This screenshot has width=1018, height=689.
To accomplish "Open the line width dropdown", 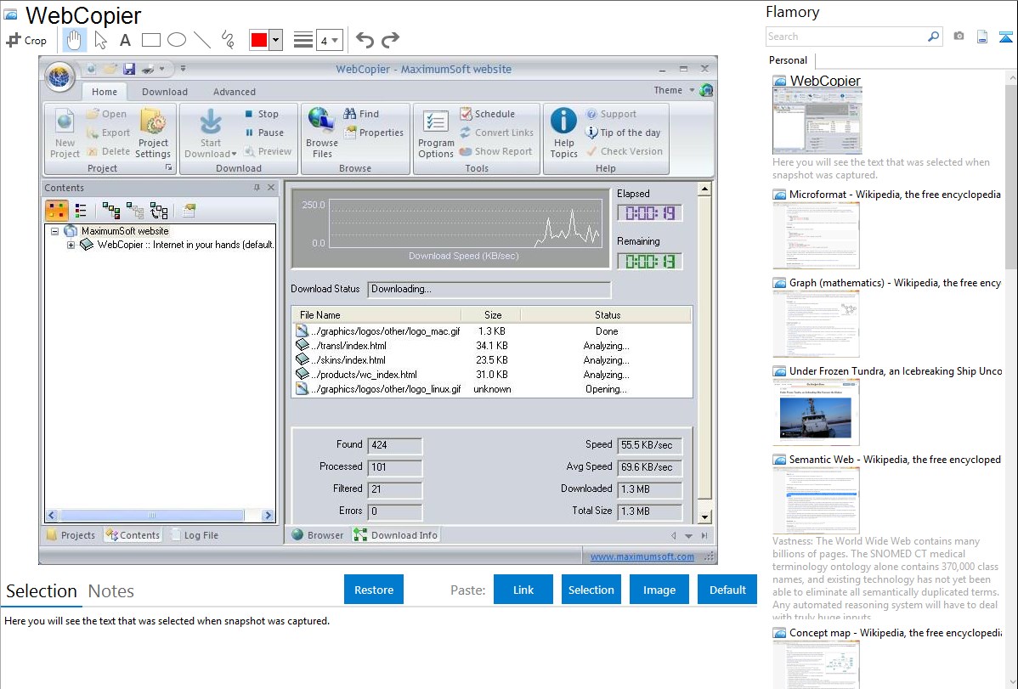I will tap(329, 40).
